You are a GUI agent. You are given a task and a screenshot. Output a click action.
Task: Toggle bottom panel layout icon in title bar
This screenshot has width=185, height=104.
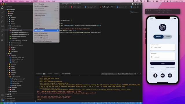(135, 4)
